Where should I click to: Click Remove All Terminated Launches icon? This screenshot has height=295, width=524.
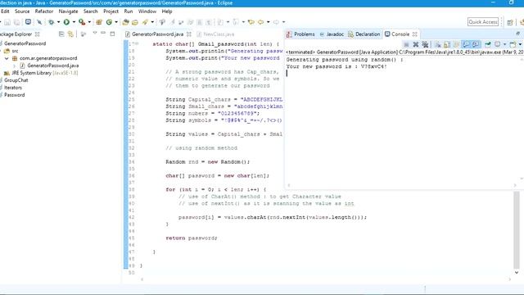click(425, 44)
